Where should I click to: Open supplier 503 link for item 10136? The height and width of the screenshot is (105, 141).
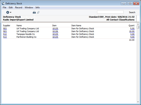5,31
